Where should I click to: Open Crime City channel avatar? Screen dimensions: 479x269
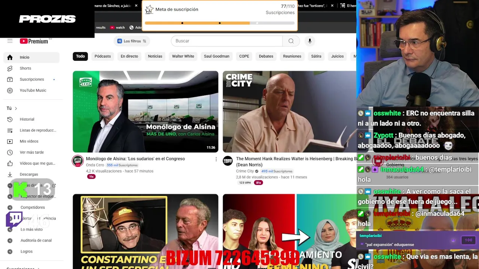(x=228, y=161)
